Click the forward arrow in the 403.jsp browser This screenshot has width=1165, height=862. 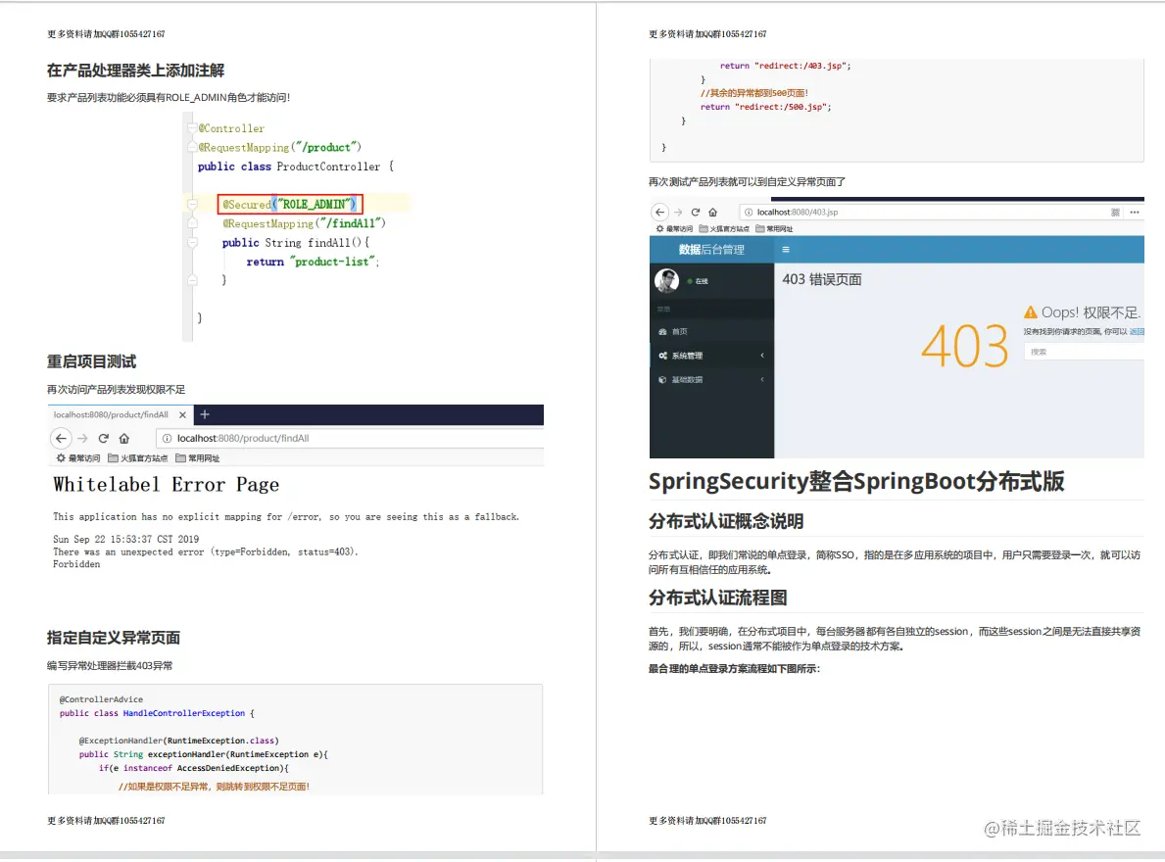pyautogui.click(x=677, y=213)
